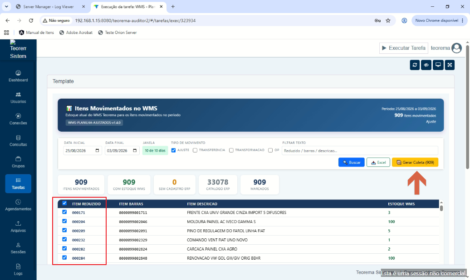Open the Teste Orion Server bookmark
Screen dimensions: 470x280
(117, 33)
